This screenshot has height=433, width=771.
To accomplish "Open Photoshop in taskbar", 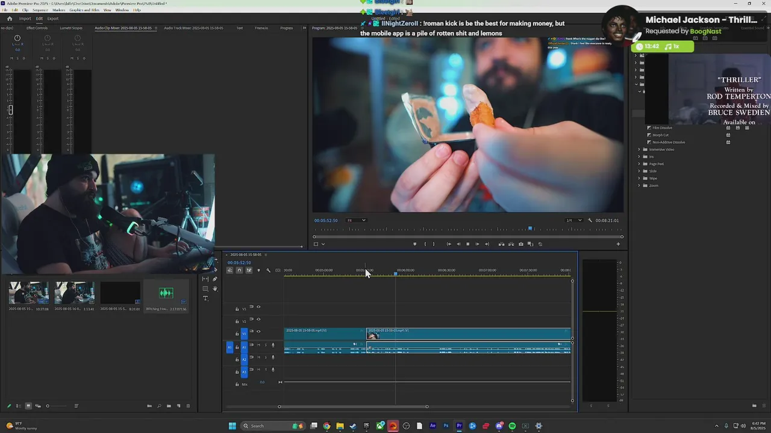I will click(x=446, y=426).
